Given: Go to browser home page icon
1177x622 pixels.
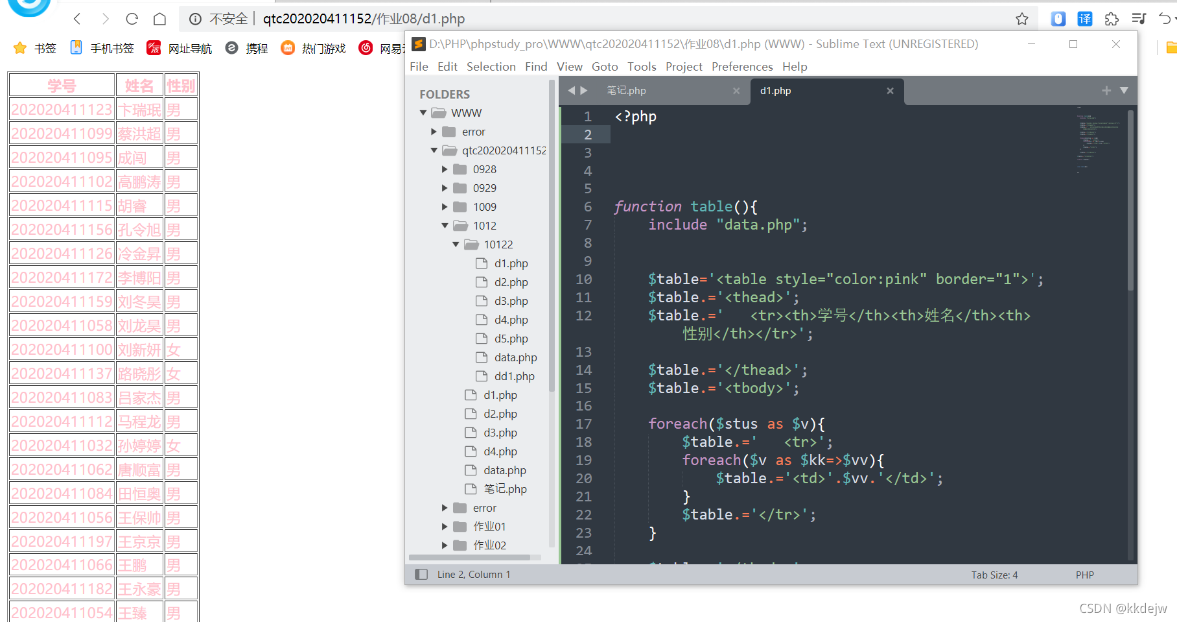Looking at the screenshot, I should [159, 19].
